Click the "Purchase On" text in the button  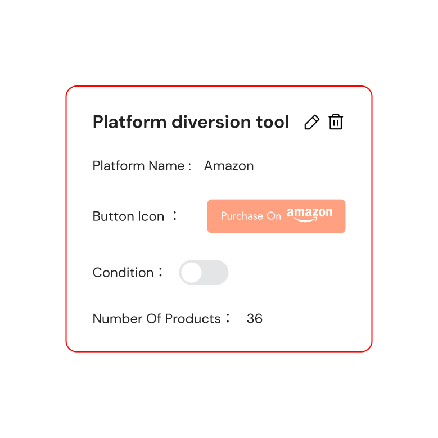click(251, 216)
